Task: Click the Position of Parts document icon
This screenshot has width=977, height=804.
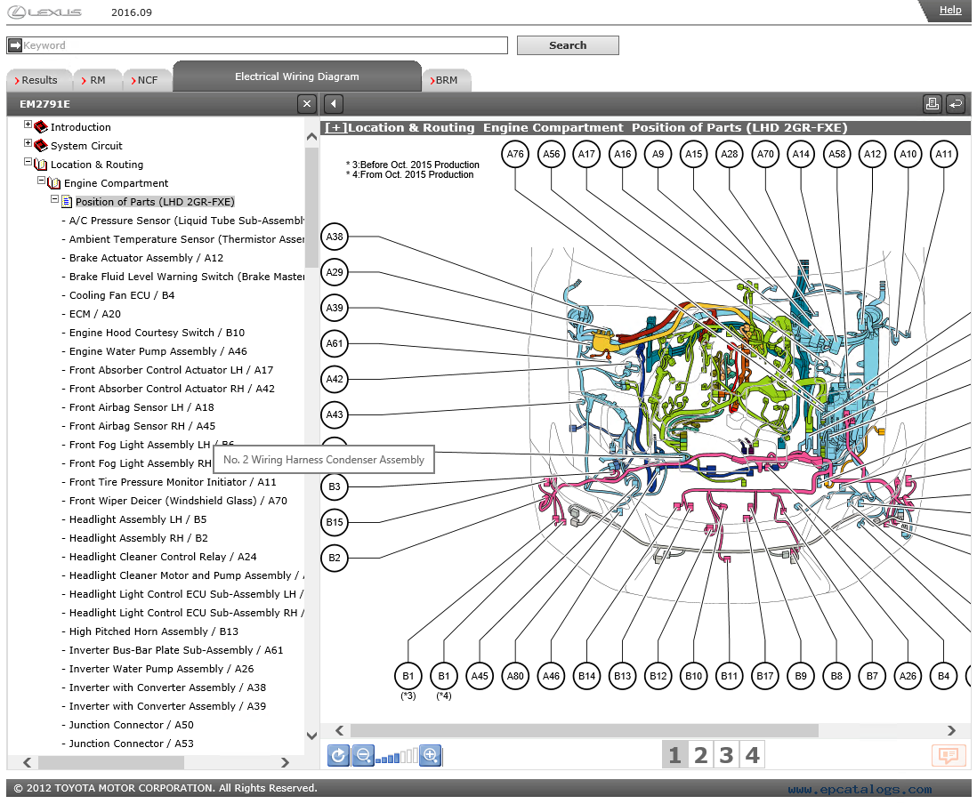Action: point(67,202)
